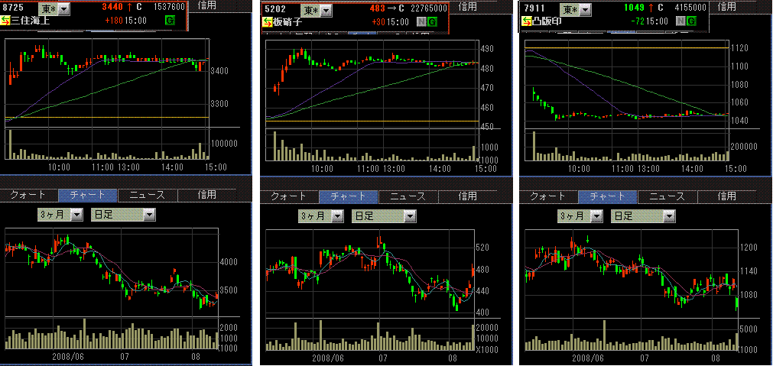Click the 1120 axis label on 7911 intraday chart

pos(739,48)
